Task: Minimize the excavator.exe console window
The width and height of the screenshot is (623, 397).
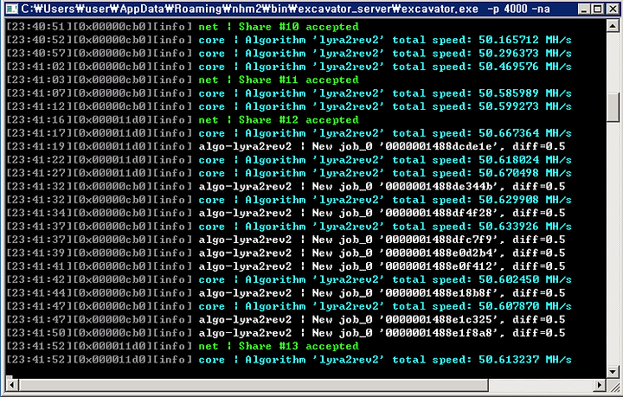Action: pyautogui.click(x=584, y=9)
